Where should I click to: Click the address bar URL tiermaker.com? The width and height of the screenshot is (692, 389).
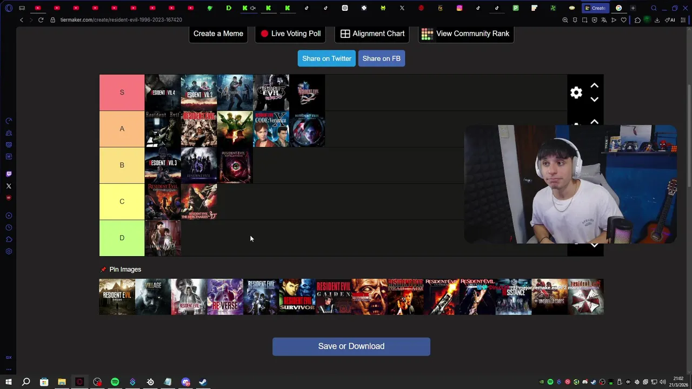point(121,20)
